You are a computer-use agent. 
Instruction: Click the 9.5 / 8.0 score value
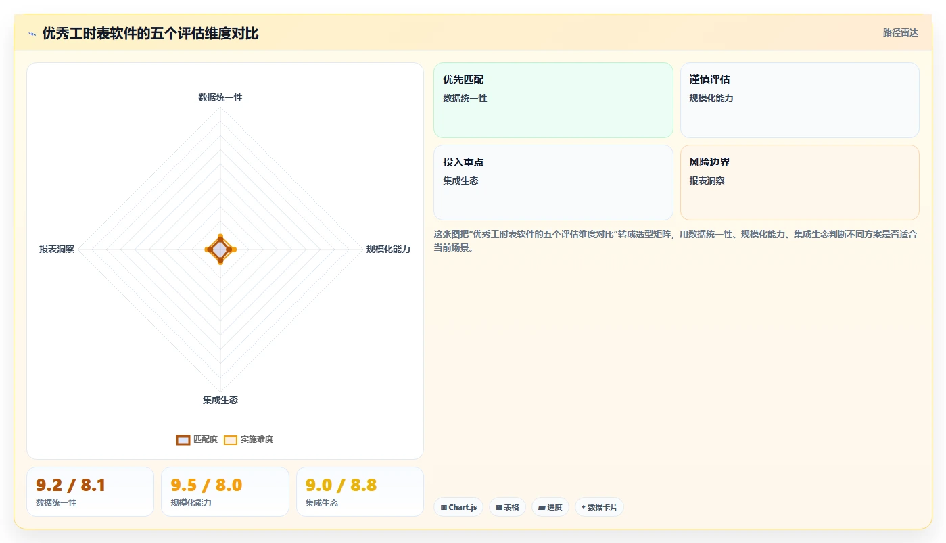[x=206, y=485]
